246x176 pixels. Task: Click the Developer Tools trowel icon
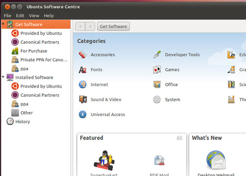157,54
